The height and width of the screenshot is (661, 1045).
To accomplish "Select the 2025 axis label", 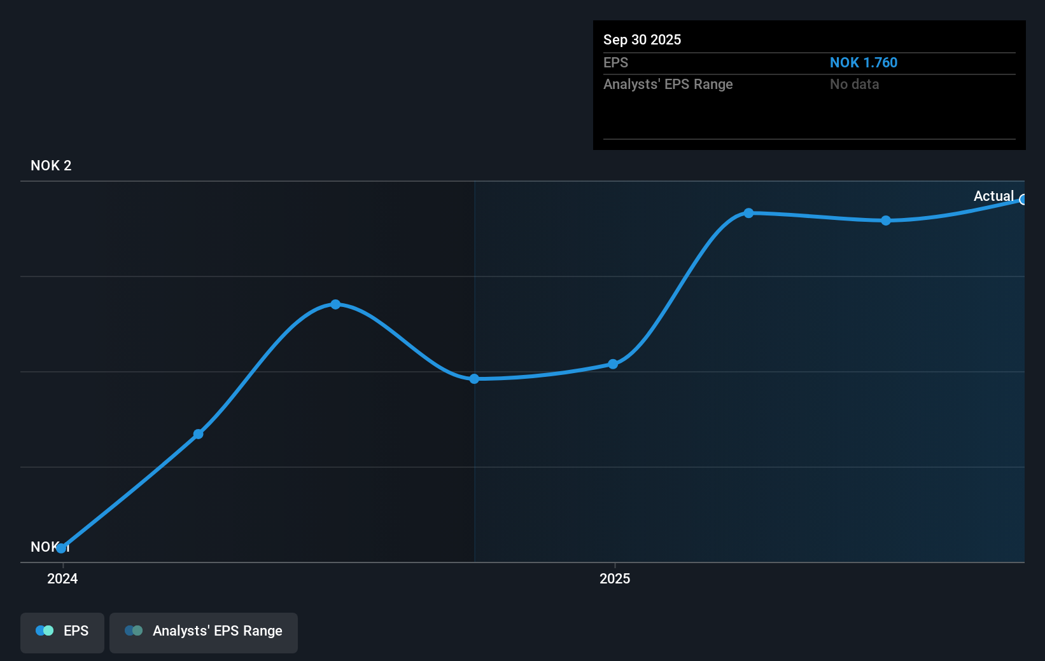I will pyautogui.click(x=614, y=579).
